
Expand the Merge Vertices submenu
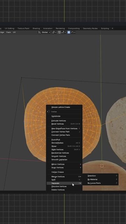tap(64, 177)
